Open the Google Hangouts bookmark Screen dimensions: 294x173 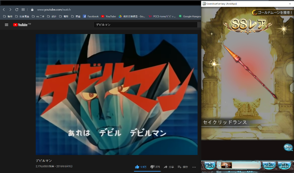coord(190,16)
